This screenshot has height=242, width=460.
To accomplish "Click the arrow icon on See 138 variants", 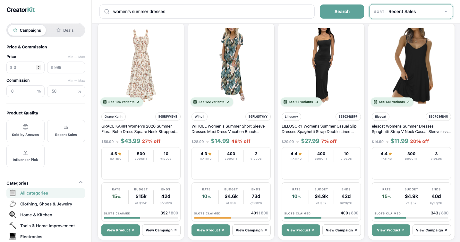I will 408,102.
